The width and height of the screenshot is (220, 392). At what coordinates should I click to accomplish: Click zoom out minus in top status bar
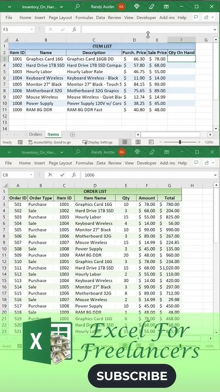point(161,142)
